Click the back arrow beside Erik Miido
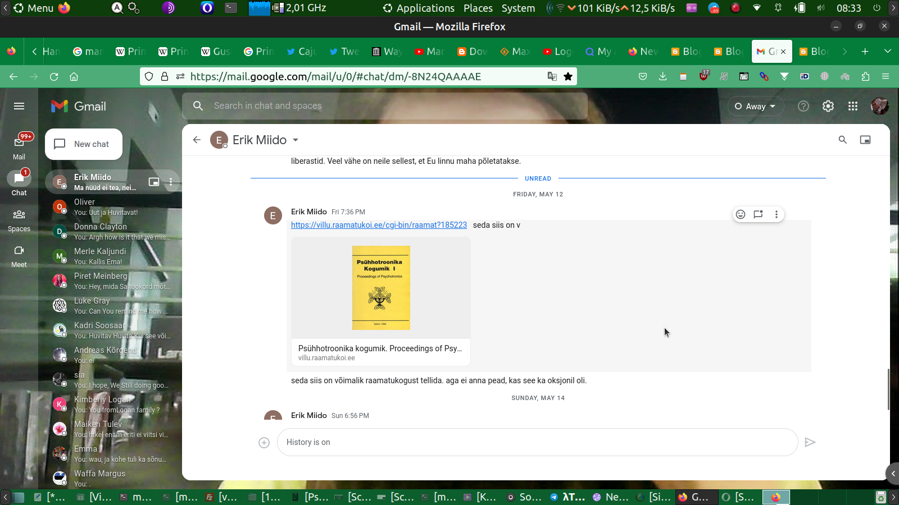Screen dimensions: 899x505 [x=197, y=140]
